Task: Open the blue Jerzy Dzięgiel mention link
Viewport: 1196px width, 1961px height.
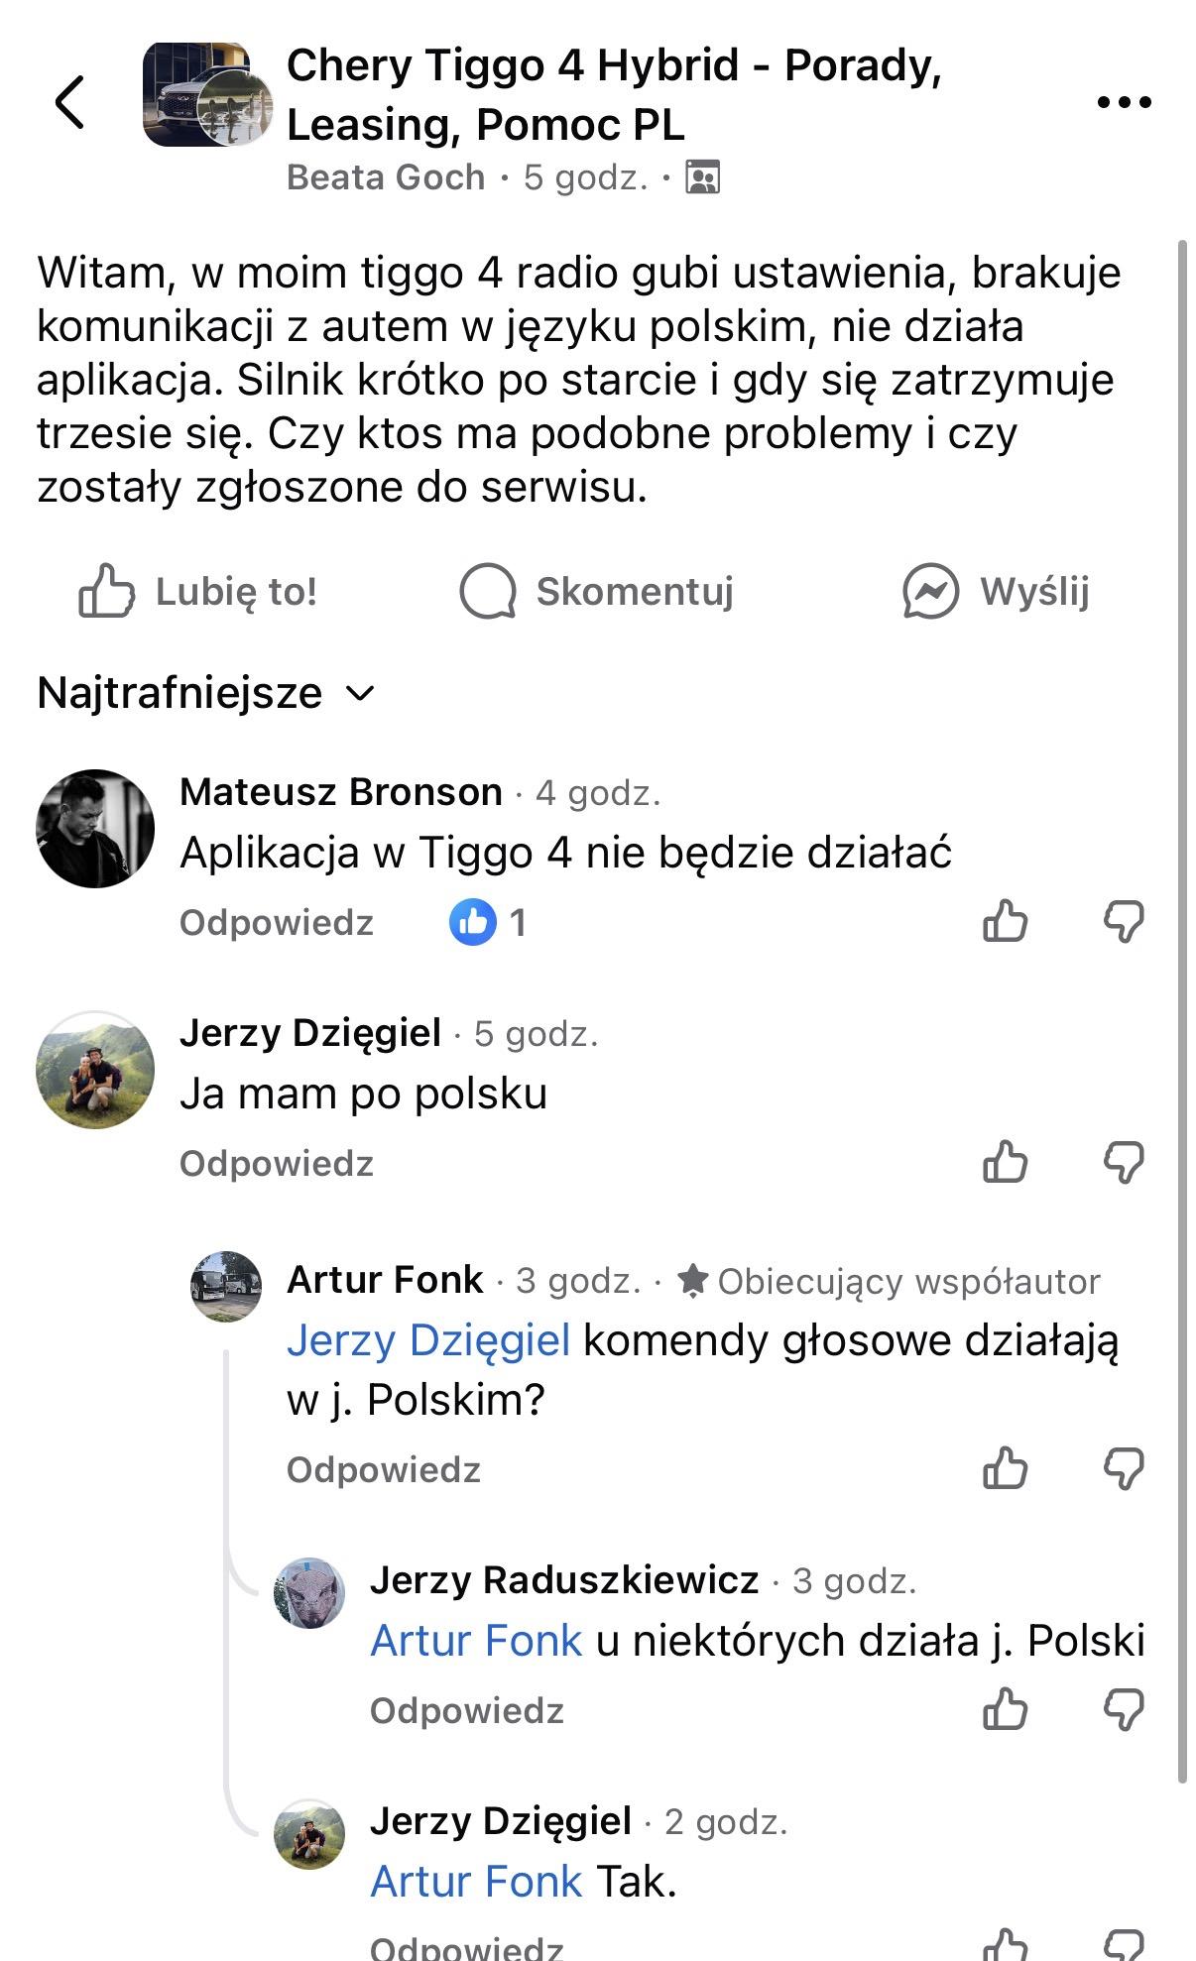Action: point(428,1340)
